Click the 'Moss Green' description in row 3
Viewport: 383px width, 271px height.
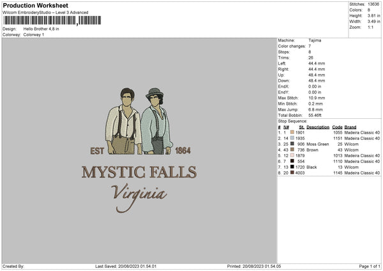pos(317,144)
